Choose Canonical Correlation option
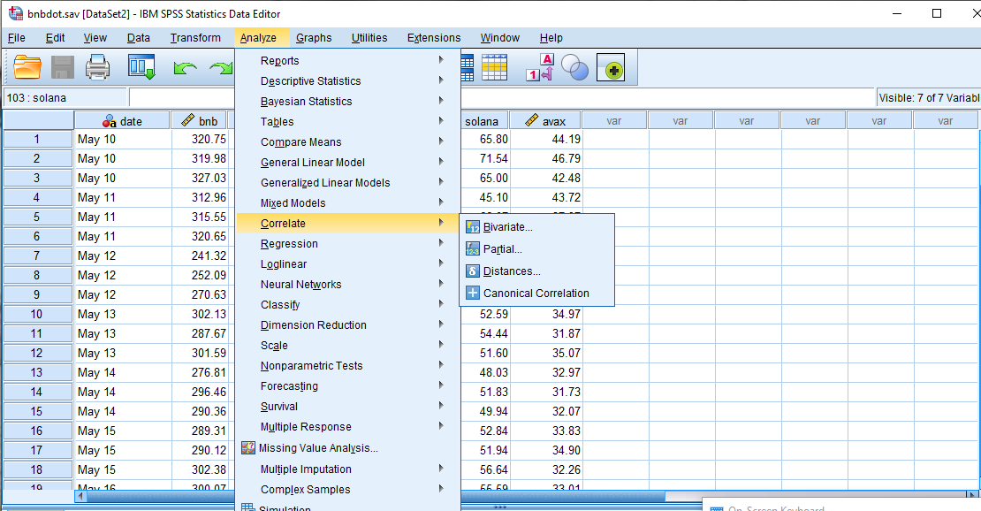This screenshot has width=981, height=511. [536, 294]
